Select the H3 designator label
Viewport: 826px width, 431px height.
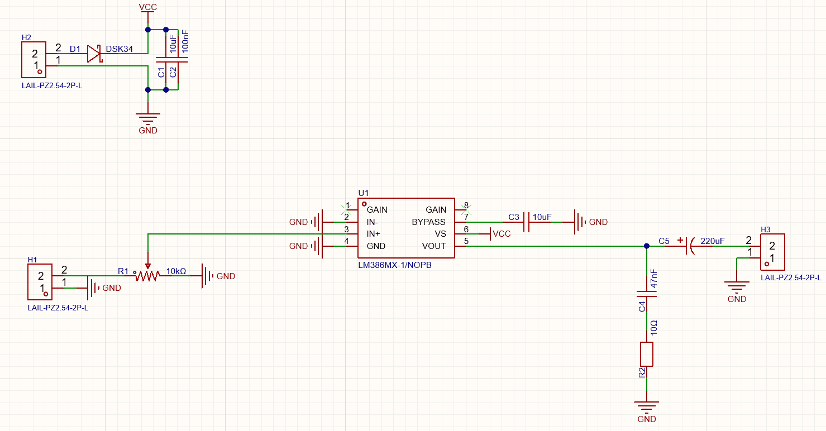click(x=766, y=229)
